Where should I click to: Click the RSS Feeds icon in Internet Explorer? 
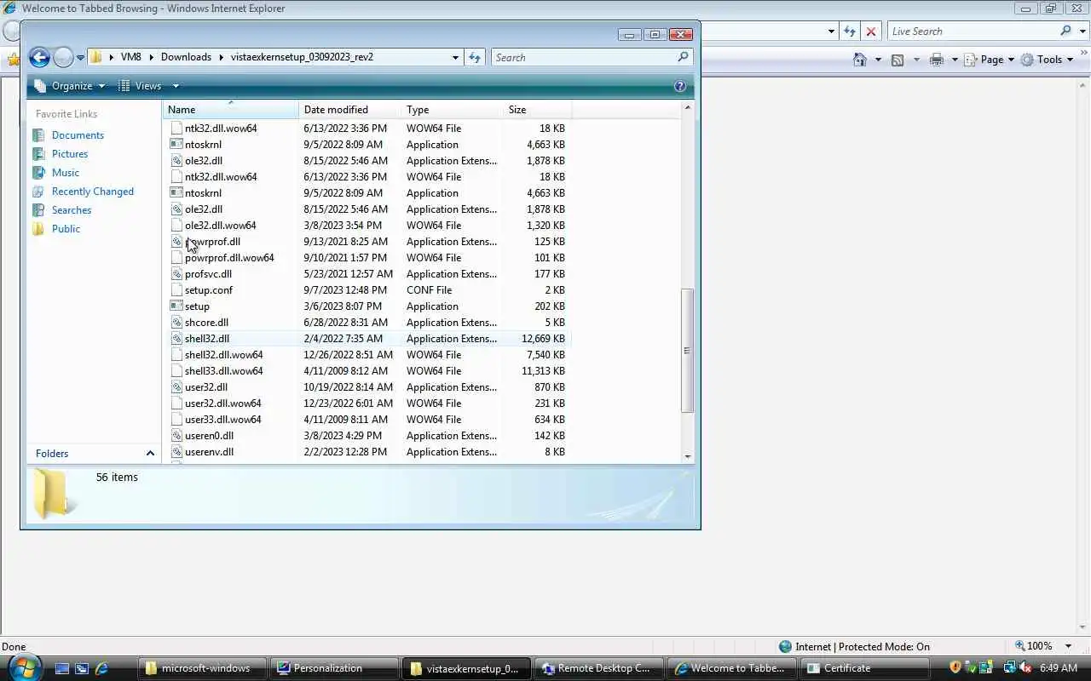tap(898, 60)
